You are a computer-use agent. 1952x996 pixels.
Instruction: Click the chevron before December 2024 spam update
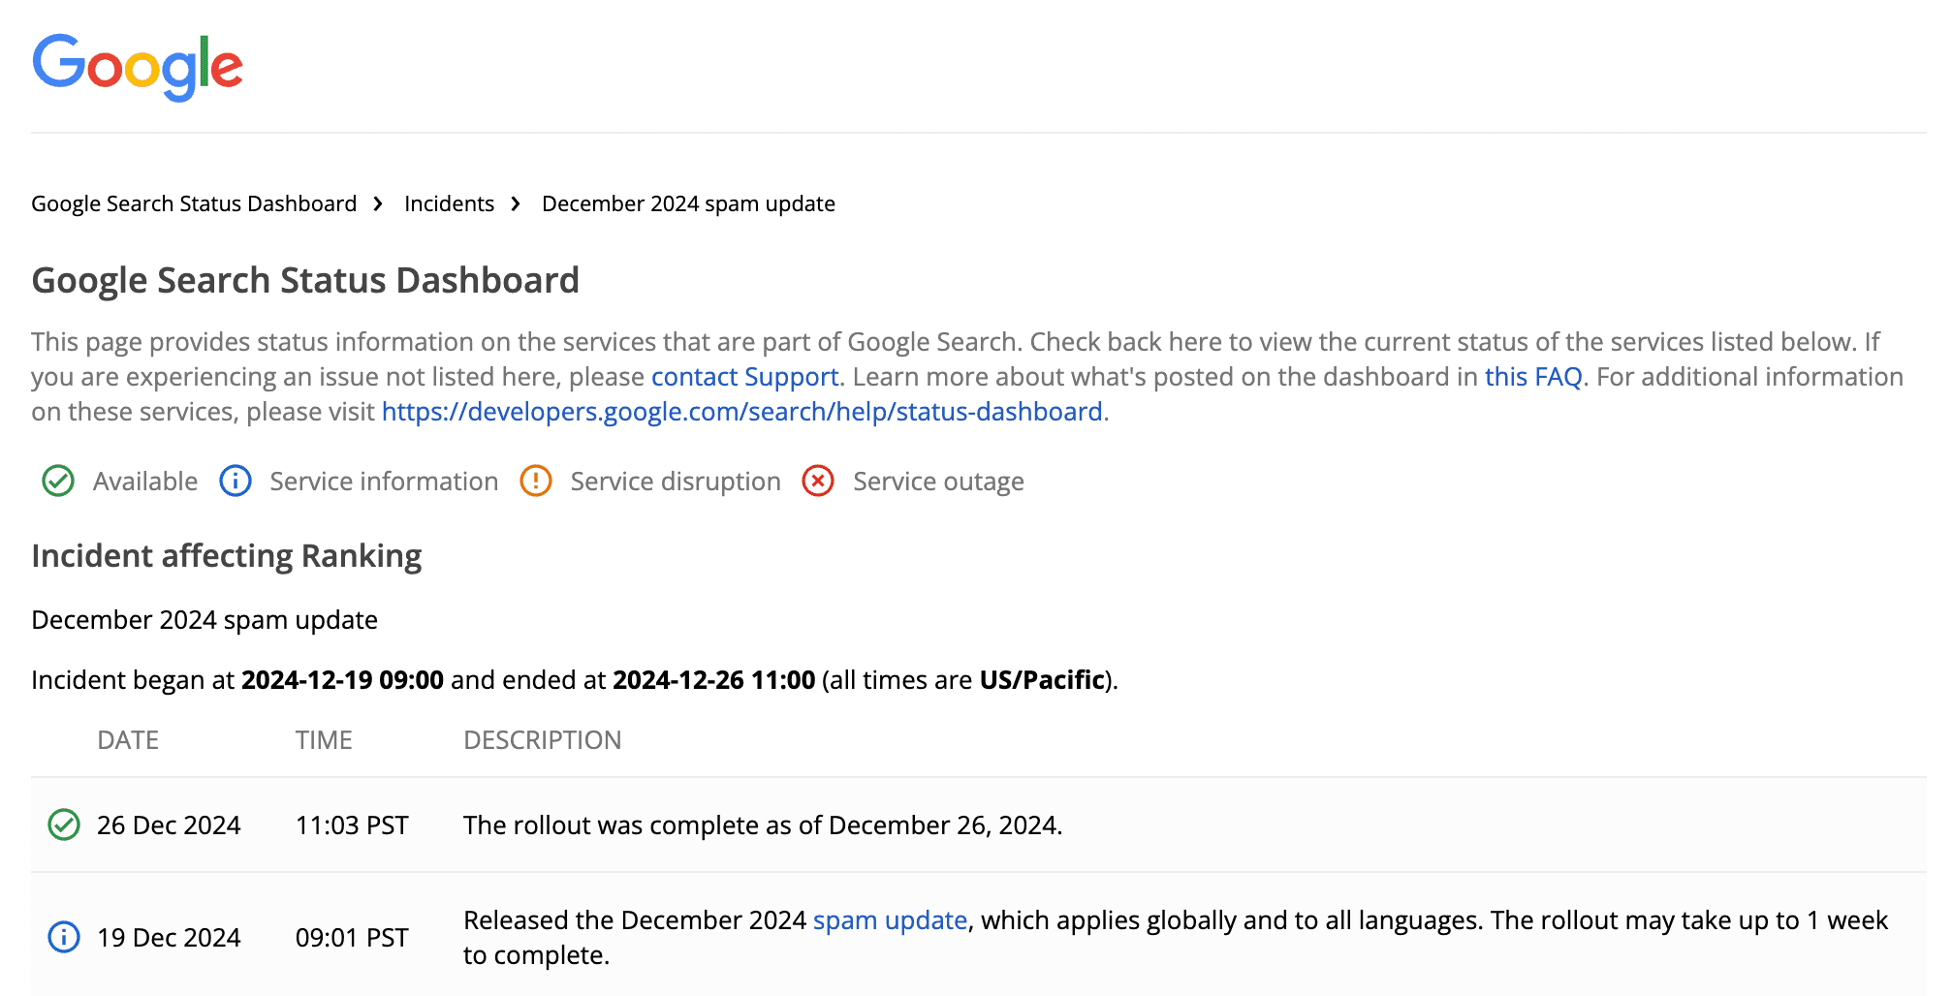click(x=516, y=204)
